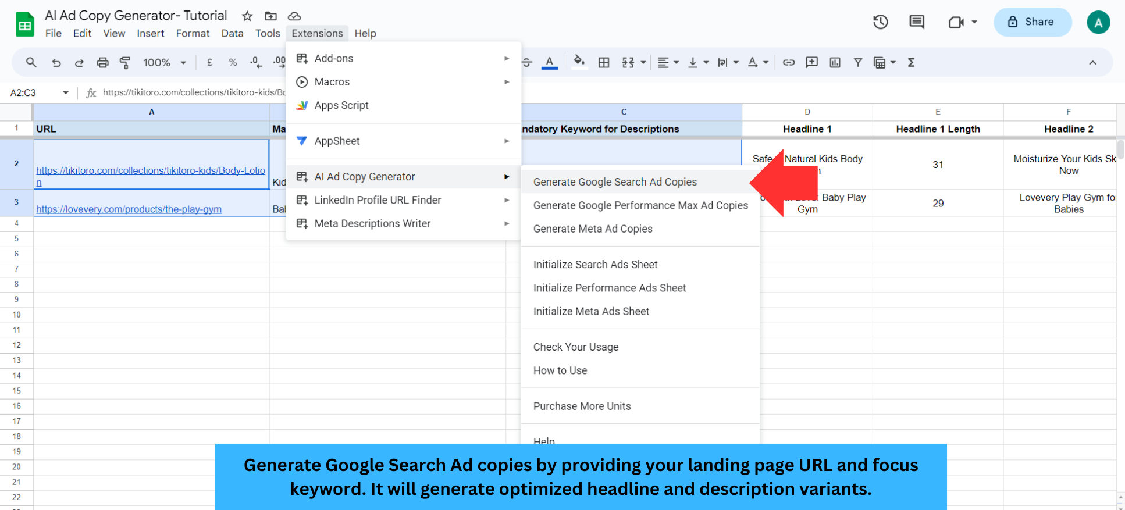The width and height of the screenshot is (1125, 510).
Task: Select Generate Google Search Ad Copies
Action: (640, 182)
